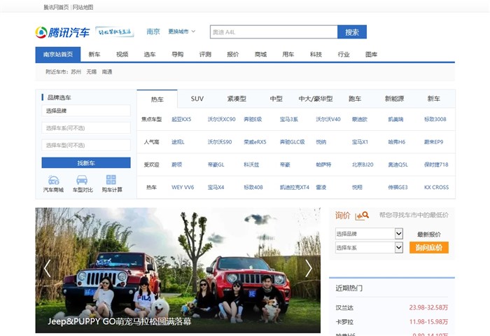The height and width of the screenshot is (336, 490).
Task: Click the slogan banner beside the logo
Action: (x=114, y=32)
